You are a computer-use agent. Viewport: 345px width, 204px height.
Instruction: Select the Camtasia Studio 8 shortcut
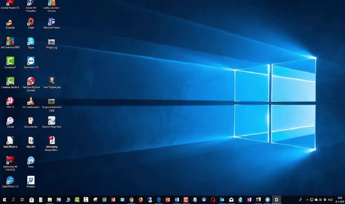(10, 83)
